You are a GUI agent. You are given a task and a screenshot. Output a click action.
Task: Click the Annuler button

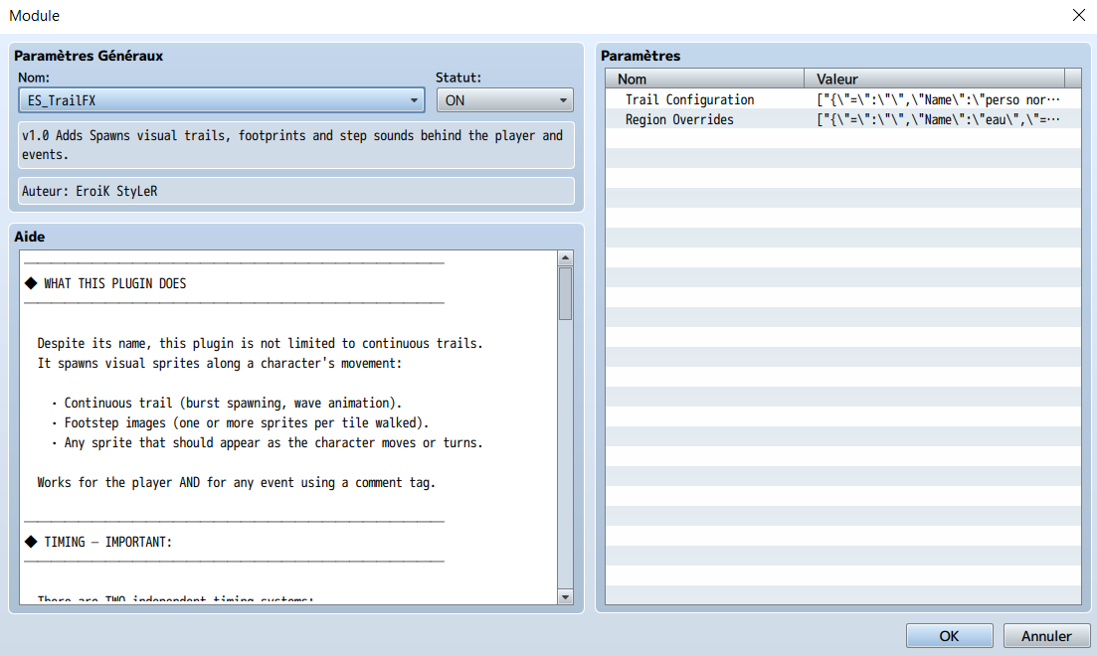pyautogui.click(x=1046, y=636)
